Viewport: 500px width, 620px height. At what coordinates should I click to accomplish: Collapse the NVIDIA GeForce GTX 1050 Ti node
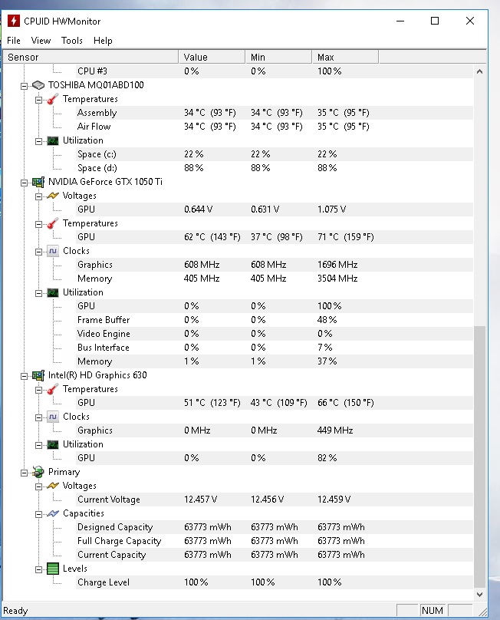pos(25,182)
